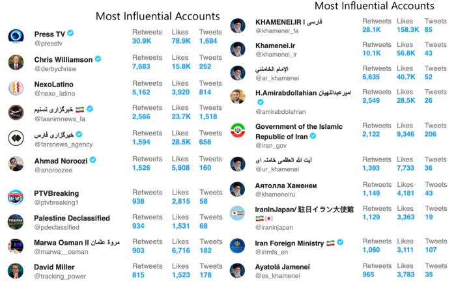Open the NexoLatino logo avatar
The height and width of the screenshot is (287, 456).
(x=16, y=88)
